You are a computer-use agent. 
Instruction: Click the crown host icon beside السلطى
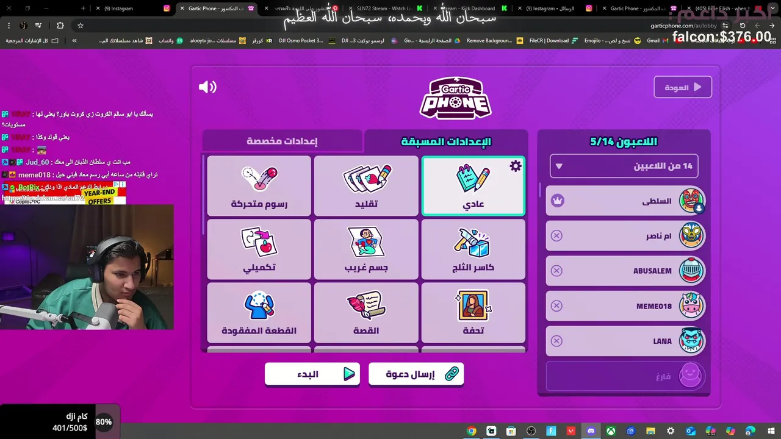click(x=557, y=201)
